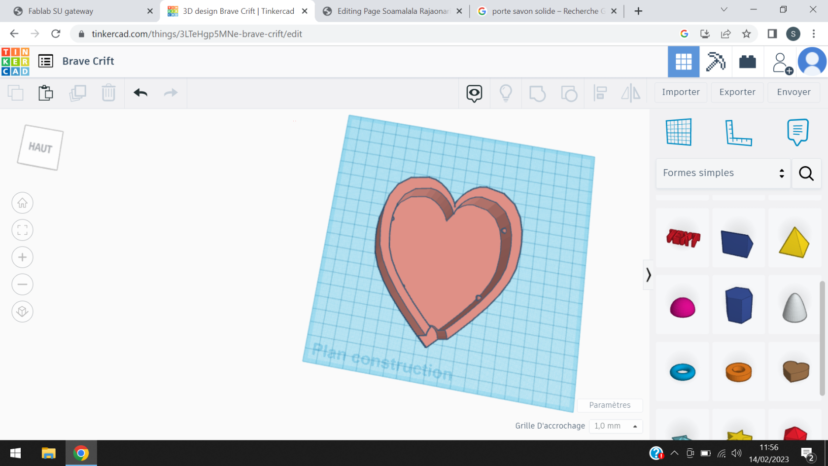
Task: Open File Explorer from taskbar
Action: pos(48,453)
